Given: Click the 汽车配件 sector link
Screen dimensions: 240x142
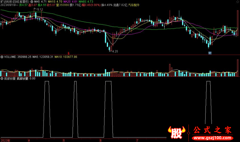Looking at the screenshot, I should (134, 5).
